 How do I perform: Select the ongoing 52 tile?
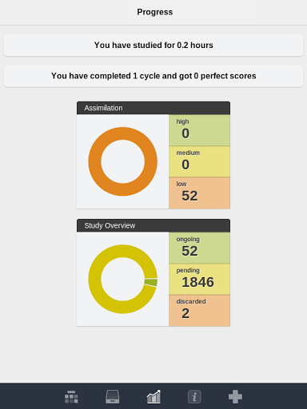click(x=199, y=248)
